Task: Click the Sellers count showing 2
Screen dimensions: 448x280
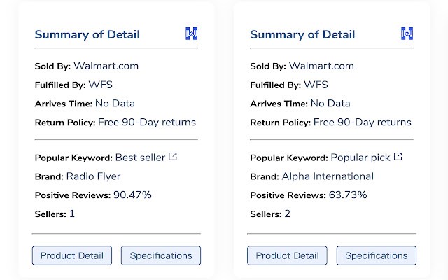Action: tap(287, 213)
